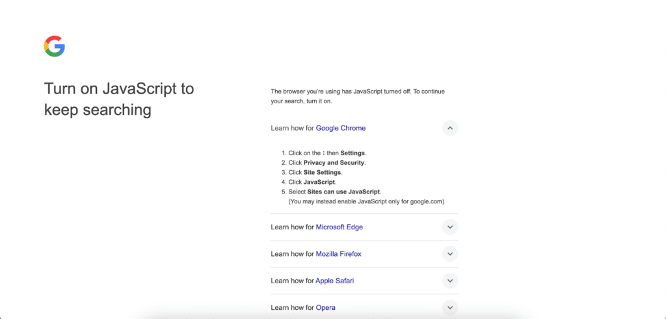
Task: Collapse the Google Chrome instructions chevron
Action: [450, 128]
